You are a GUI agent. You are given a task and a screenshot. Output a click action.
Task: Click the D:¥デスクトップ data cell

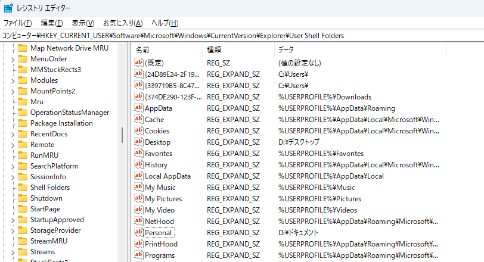(x=299, y=142)
